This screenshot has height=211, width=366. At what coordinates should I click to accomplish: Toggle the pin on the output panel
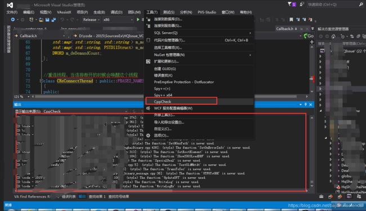(x=306, y=104)
